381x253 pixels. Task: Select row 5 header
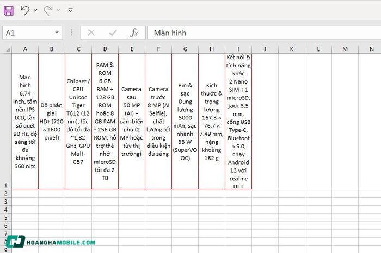pyautogui.click(x=5, y=218)
